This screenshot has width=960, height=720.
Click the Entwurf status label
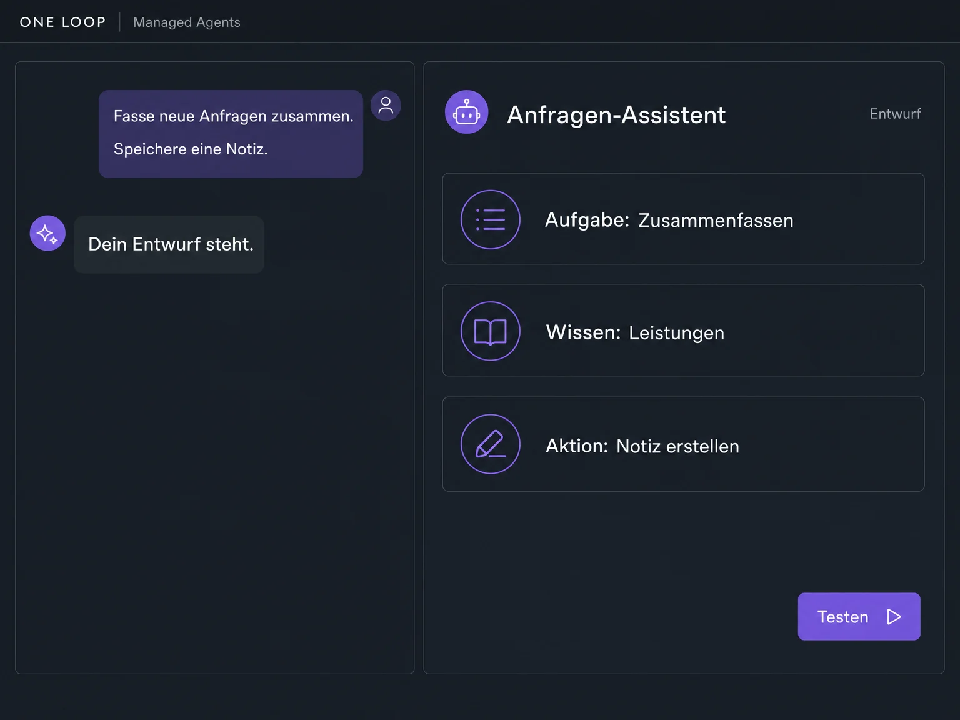895,114
